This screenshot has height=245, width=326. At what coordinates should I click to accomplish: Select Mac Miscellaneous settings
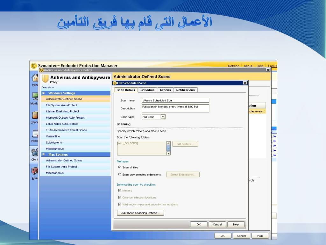pos(76,173)
